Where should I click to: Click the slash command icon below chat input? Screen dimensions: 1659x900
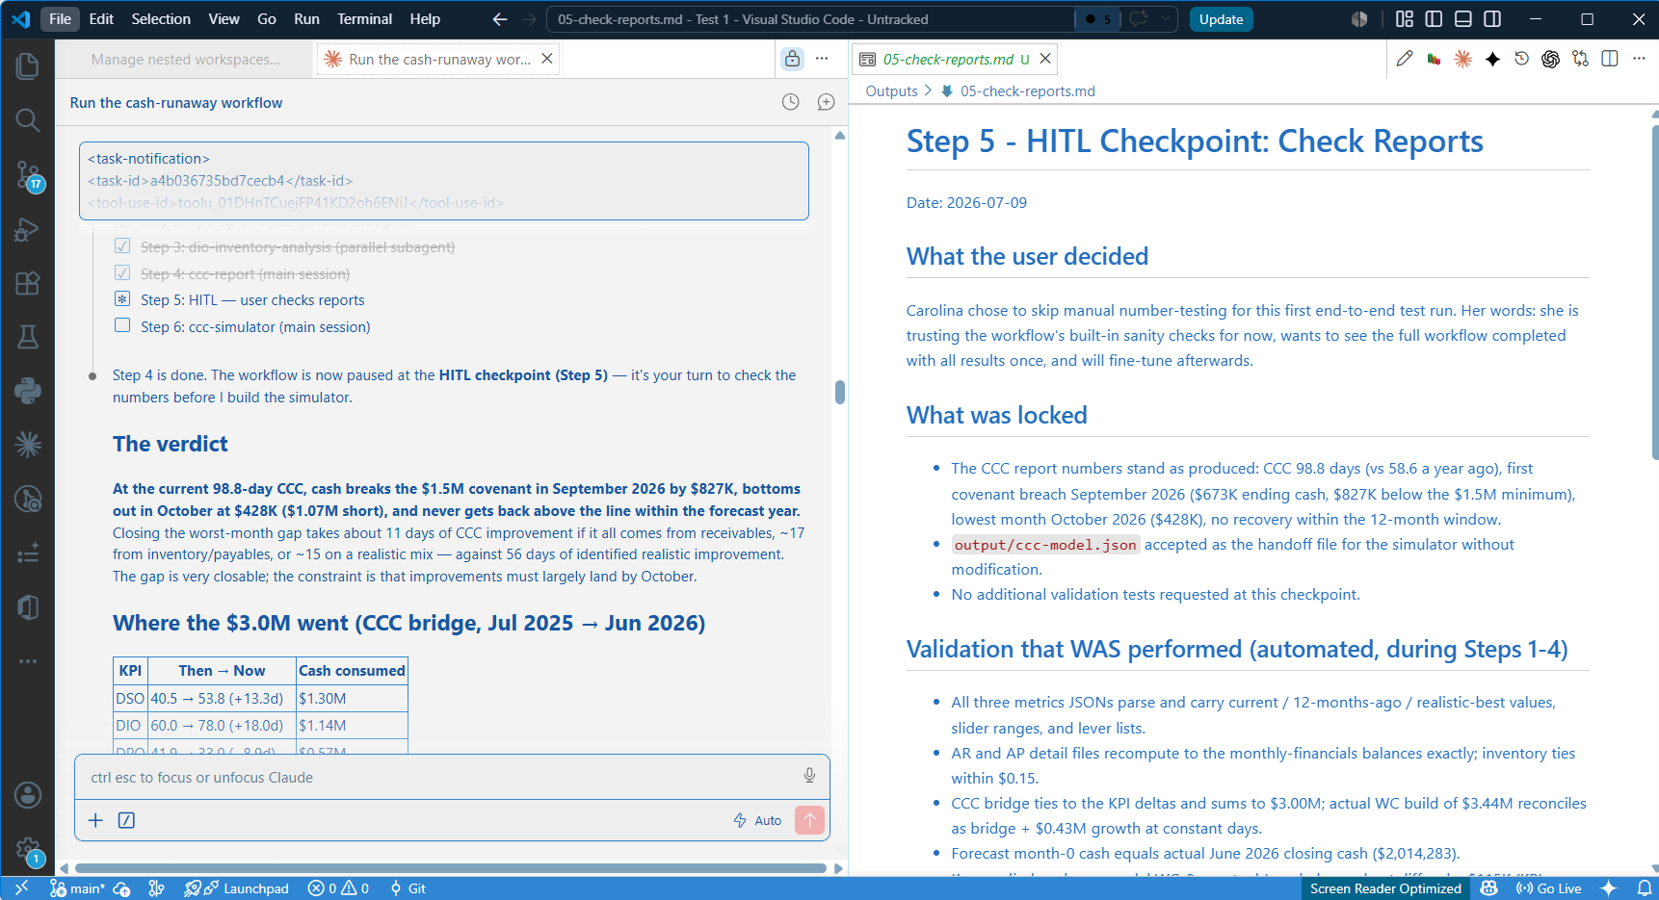[x=126, y=820]
